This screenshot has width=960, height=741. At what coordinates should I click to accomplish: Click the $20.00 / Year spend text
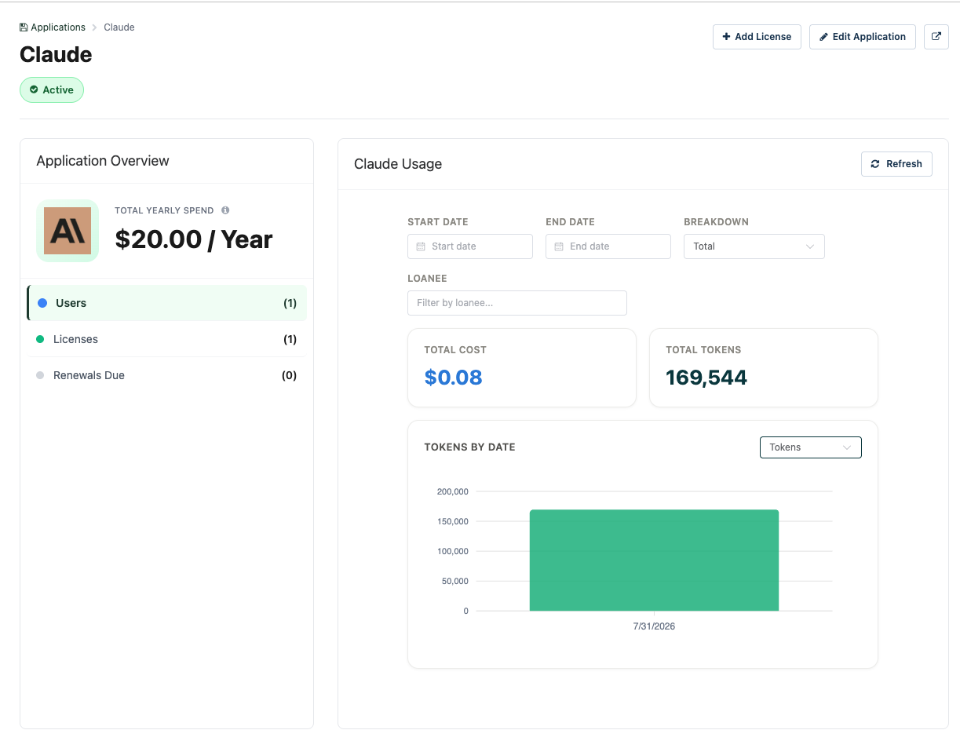[x=194, y=239]
